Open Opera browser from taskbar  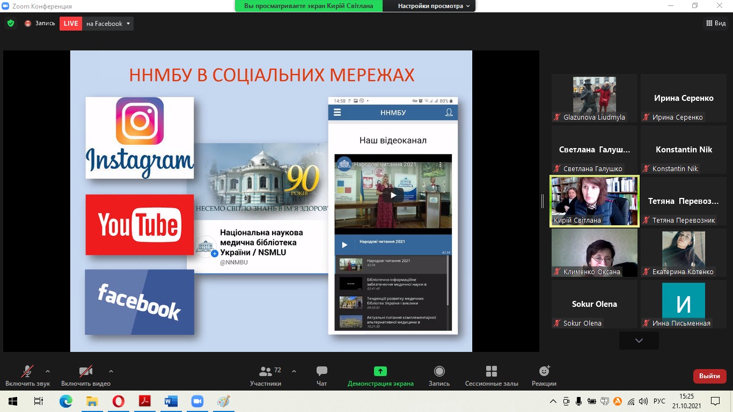click(x=118, y=401)
